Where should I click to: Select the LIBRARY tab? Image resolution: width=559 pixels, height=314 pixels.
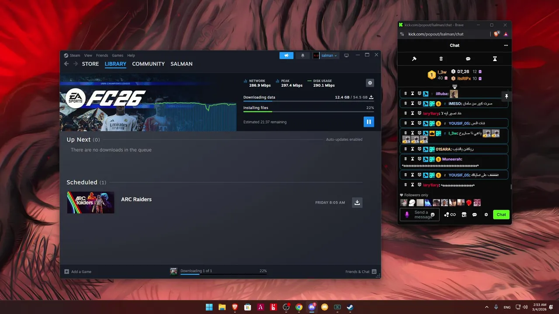[x=115, y=64]
